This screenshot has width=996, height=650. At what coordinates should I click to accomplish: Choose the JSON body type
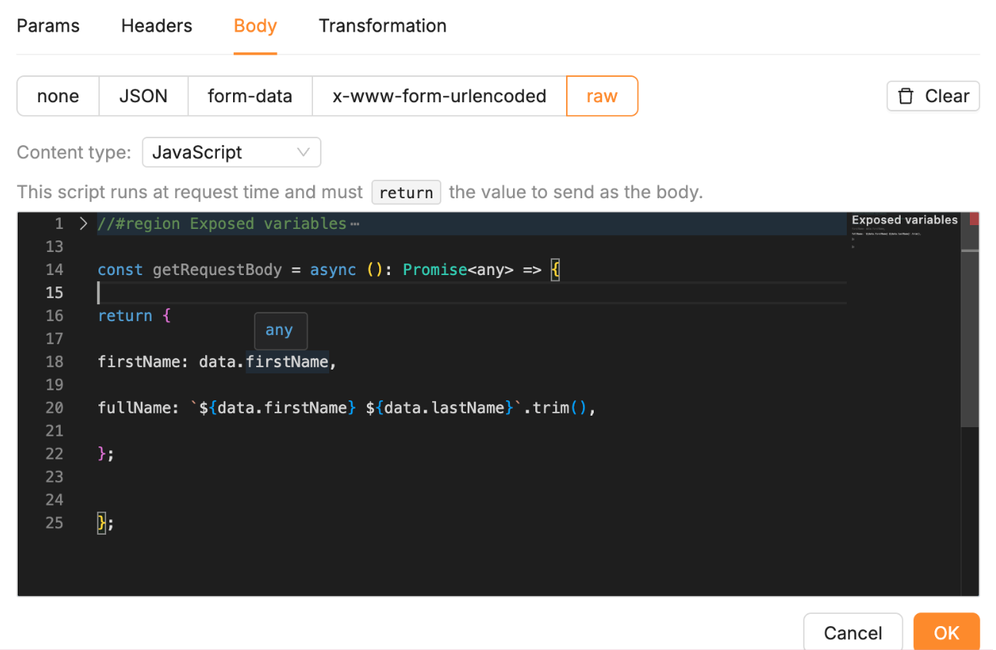[x=143, y=96]
